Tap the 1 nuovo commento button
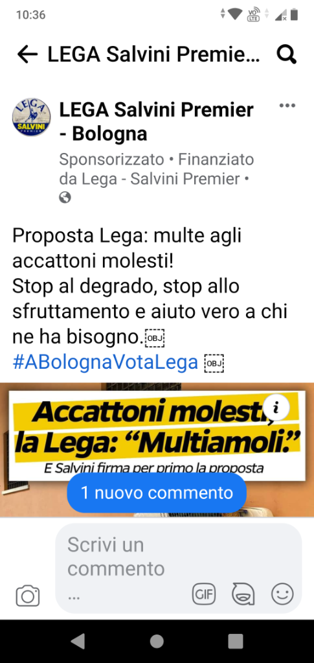 click(157, 493)
